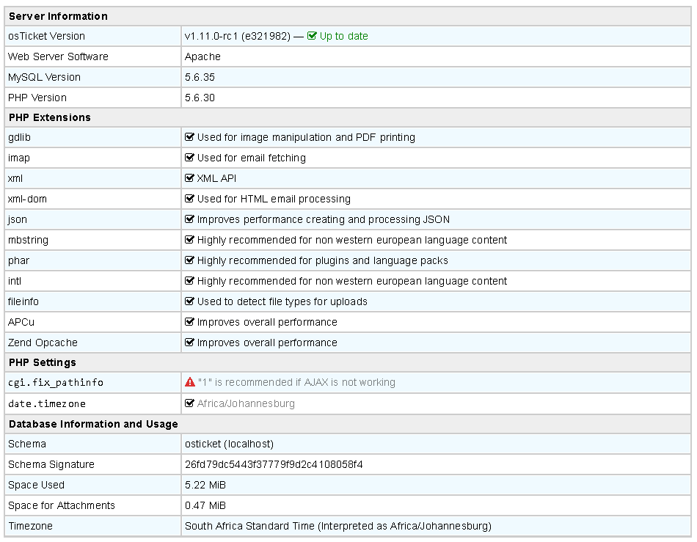This screenshot has height=542, width=697.
Task: Click the osTicket version number v1.11.0-rc1
Action: (211, 36)
